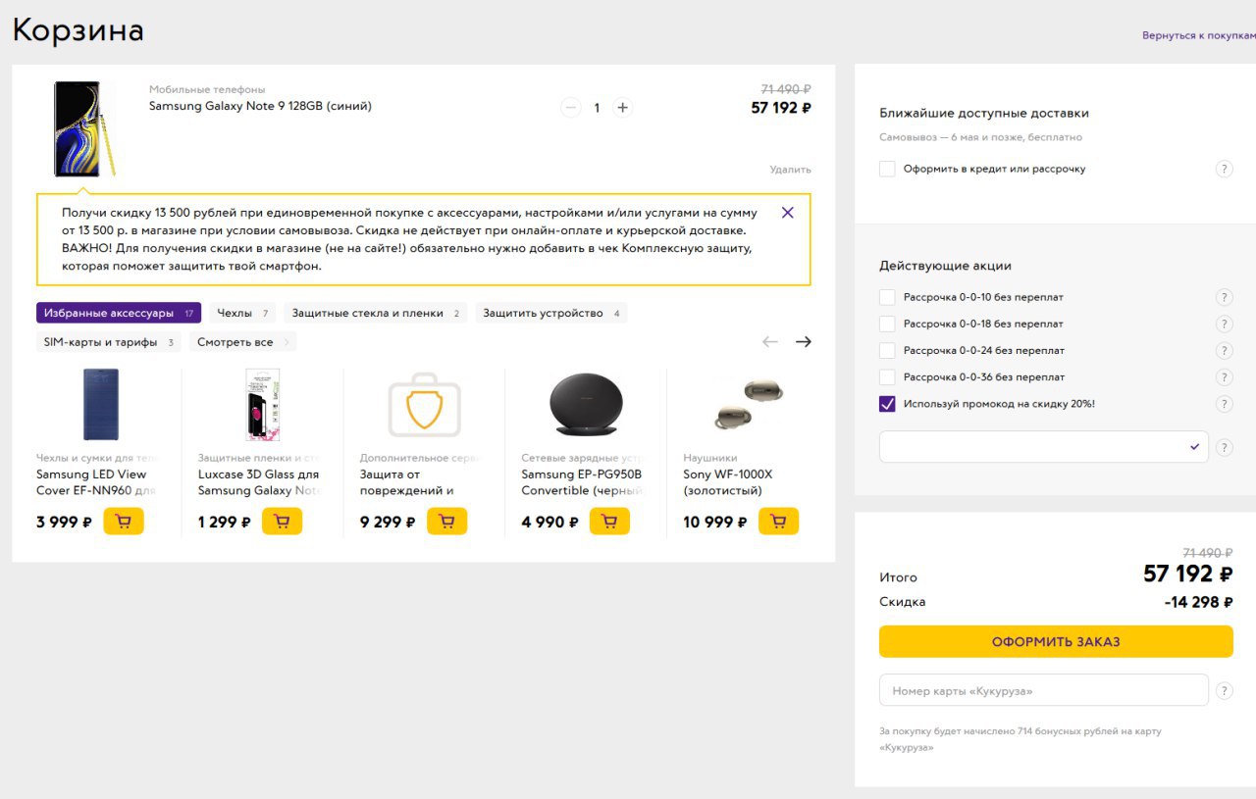Image resolution: width=1256 pixels, height=799 pixels.
Task: Open help for 20% promo code offer
Action: [1224, 404]
